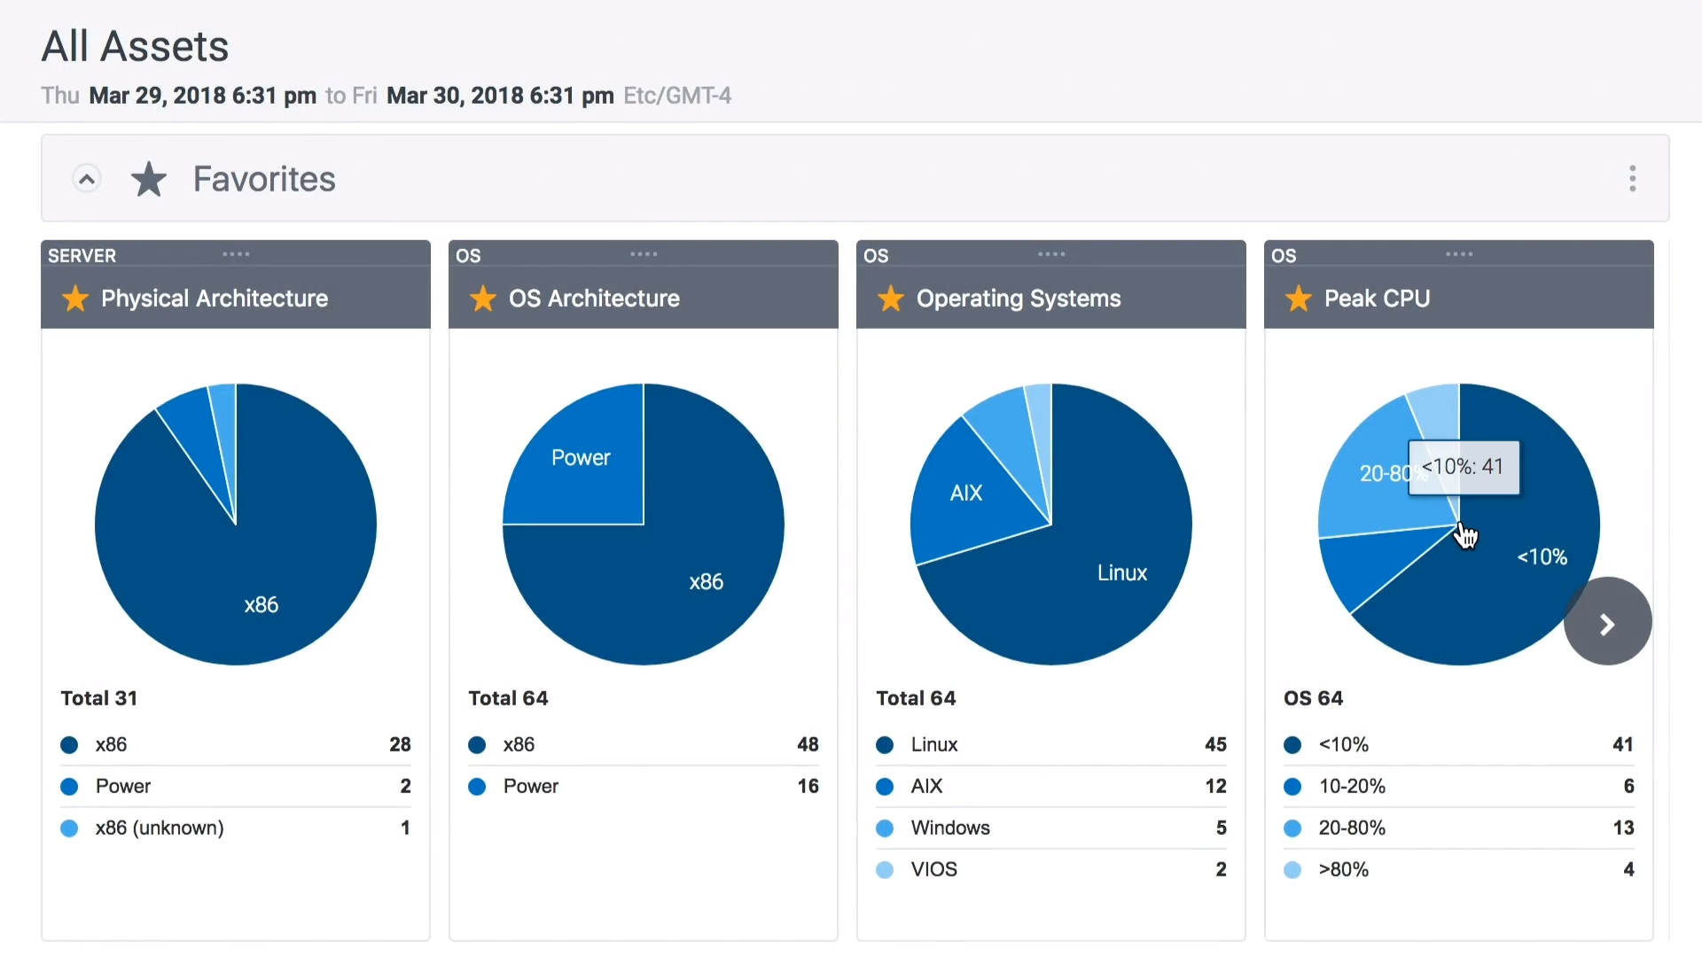Select the Linux legend row
The image size is (1702, 957).
click(934, 745)
